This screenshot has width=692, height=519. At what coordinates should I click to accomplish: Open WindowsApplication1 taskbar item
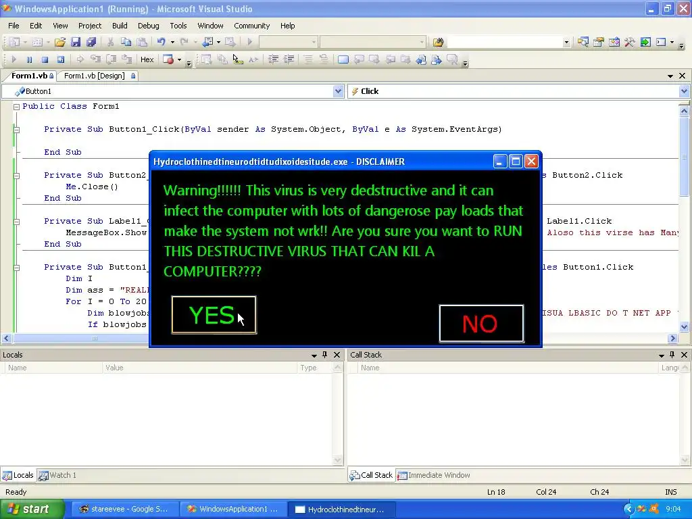pos(233,509)
